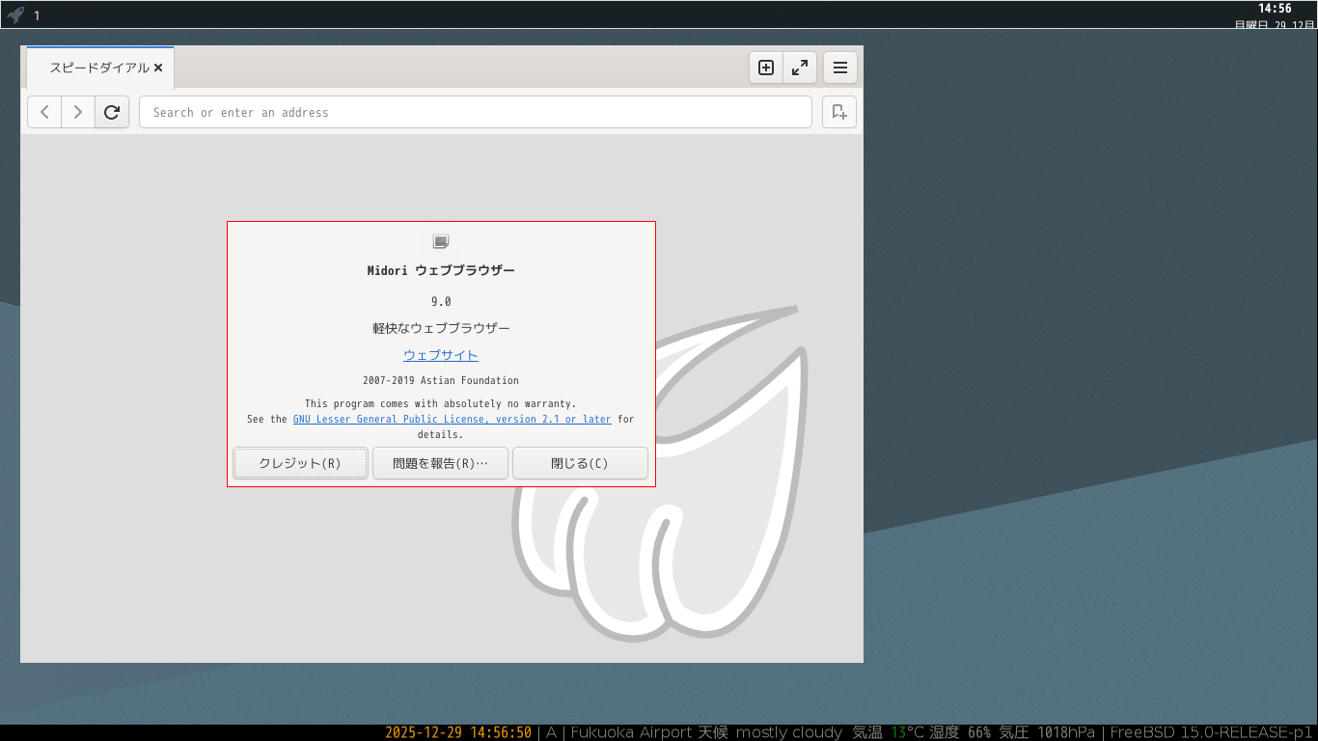Reload the current page
This screenshot has height=741, width=1318.
coord(112,112)
